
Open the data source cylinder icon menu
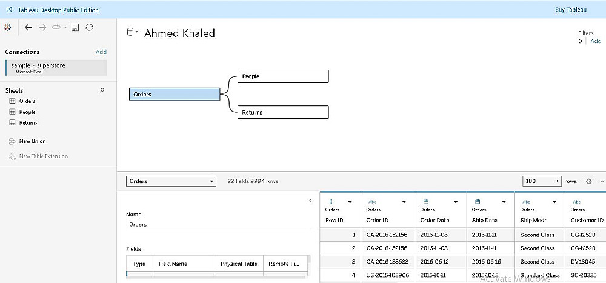point(132,33)
